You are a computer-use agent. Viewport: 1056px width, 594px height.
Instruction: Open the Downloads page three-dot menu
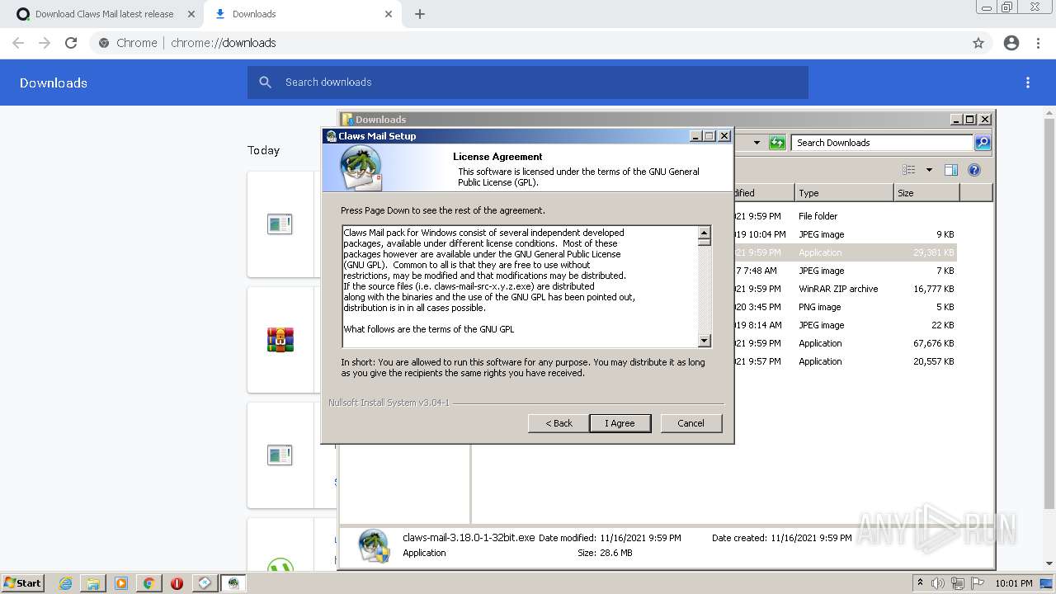pos(1028,82)
